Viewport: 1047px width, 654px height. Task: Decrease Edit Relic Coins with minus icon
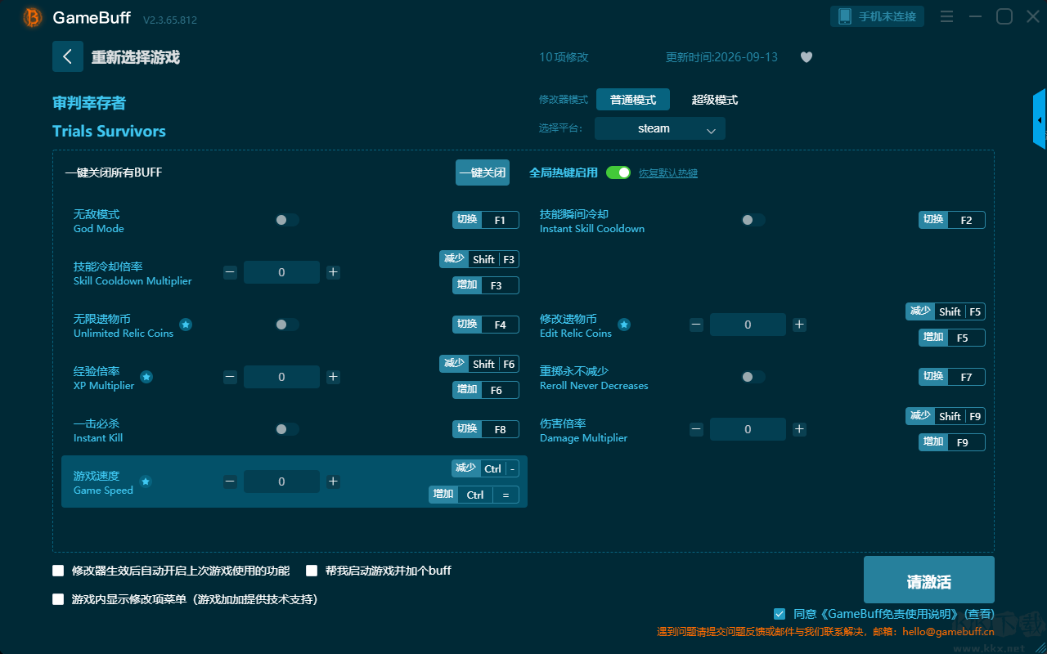[x=696, y=325]
